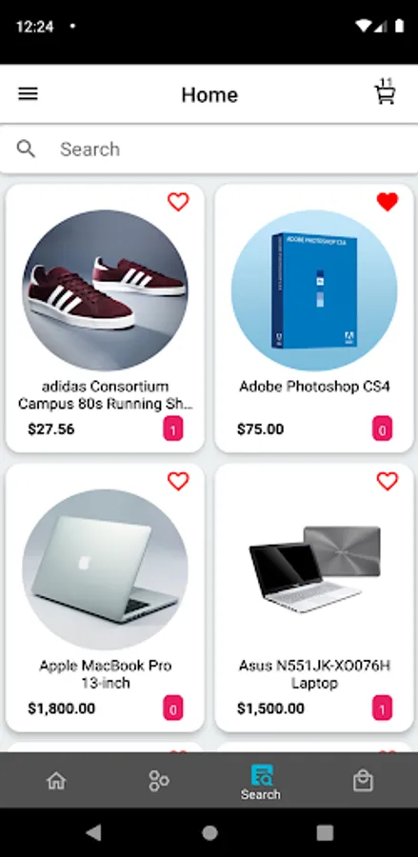This screenshot has height=857, width=418.
Task: Open the shopping cart icon
Action: (386, 91)
